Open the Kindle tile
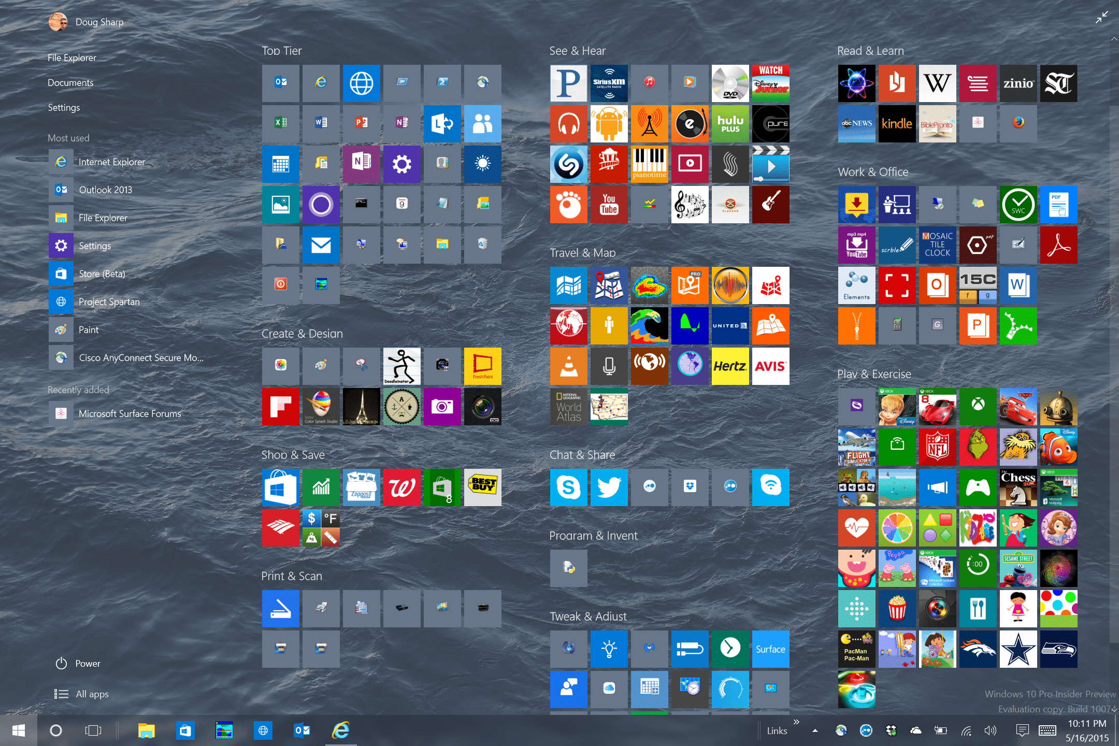This screenshot has width=1119, height=746. 897,124
